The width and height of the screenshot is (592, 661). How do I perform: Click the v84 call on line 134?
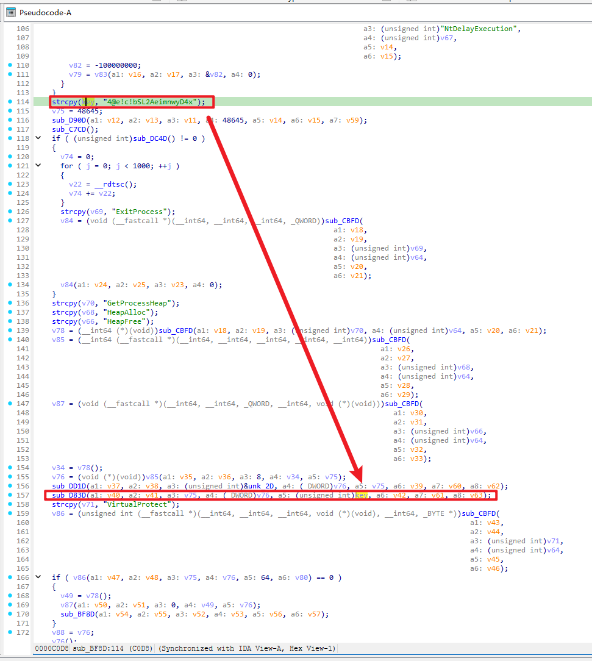pos(66,285)
